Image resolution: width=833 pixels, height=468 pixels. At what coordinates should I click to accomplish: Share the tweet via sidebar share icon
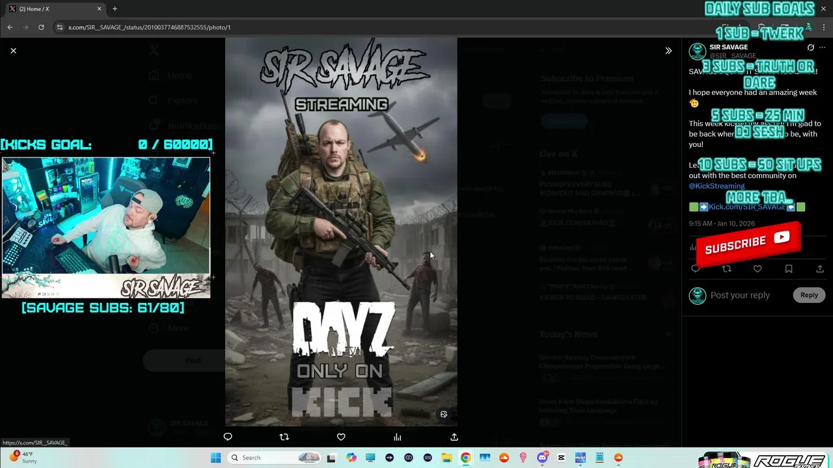(820, 268)
